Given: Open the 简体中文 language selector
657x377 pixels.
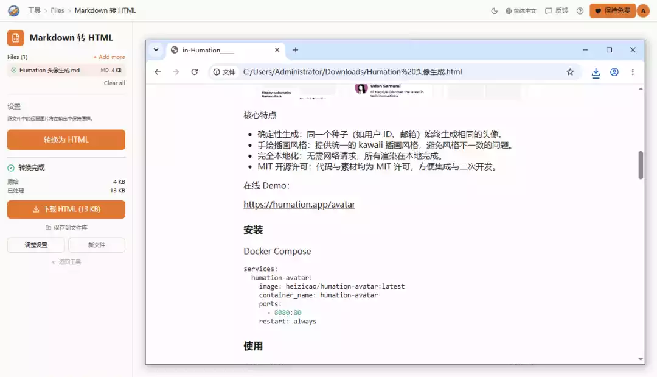Looking at the screenshot, I should coord(521,11).
